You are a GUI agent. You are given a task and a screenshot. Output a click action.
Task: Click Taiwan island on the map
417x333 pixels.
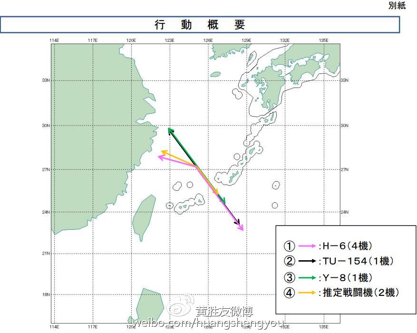click(144, 217)
